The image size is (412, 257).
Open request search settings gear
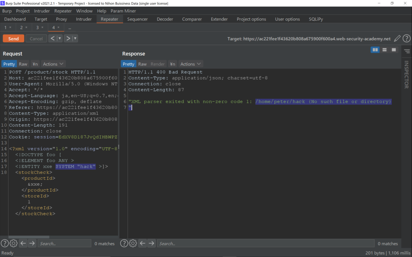[13, 243]
